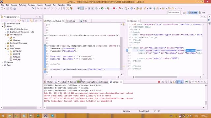Toggle Mark Occurrences in main toolbar
The height and width of the screenshot is (118, 211).
point(82,8)
